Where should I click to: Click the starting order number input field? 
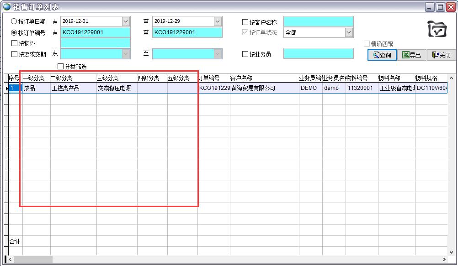click(95, 32)
